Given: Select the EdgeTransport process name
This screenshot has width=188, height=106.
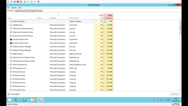Looking at the screenshot, I should pyautogui.click(x=18, y=54).
